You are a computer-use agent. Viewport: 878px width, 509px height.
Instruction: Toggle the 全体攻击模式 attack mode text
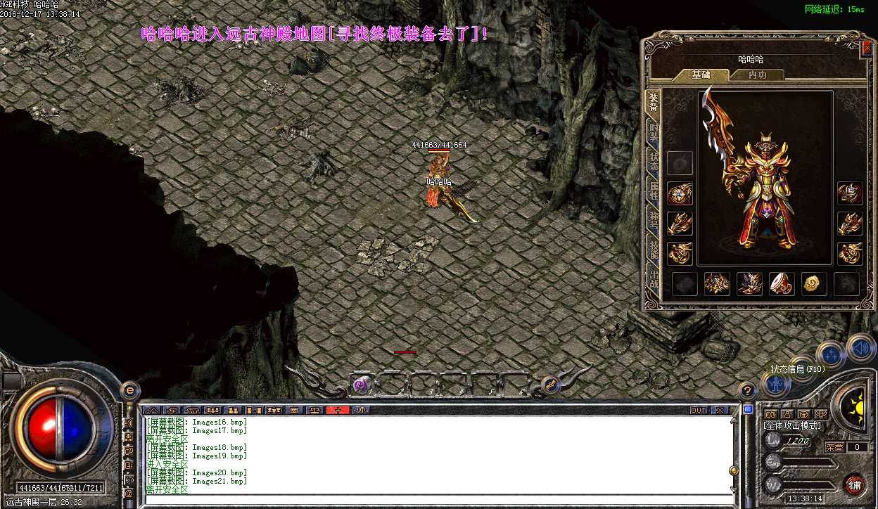click(793, 425)
